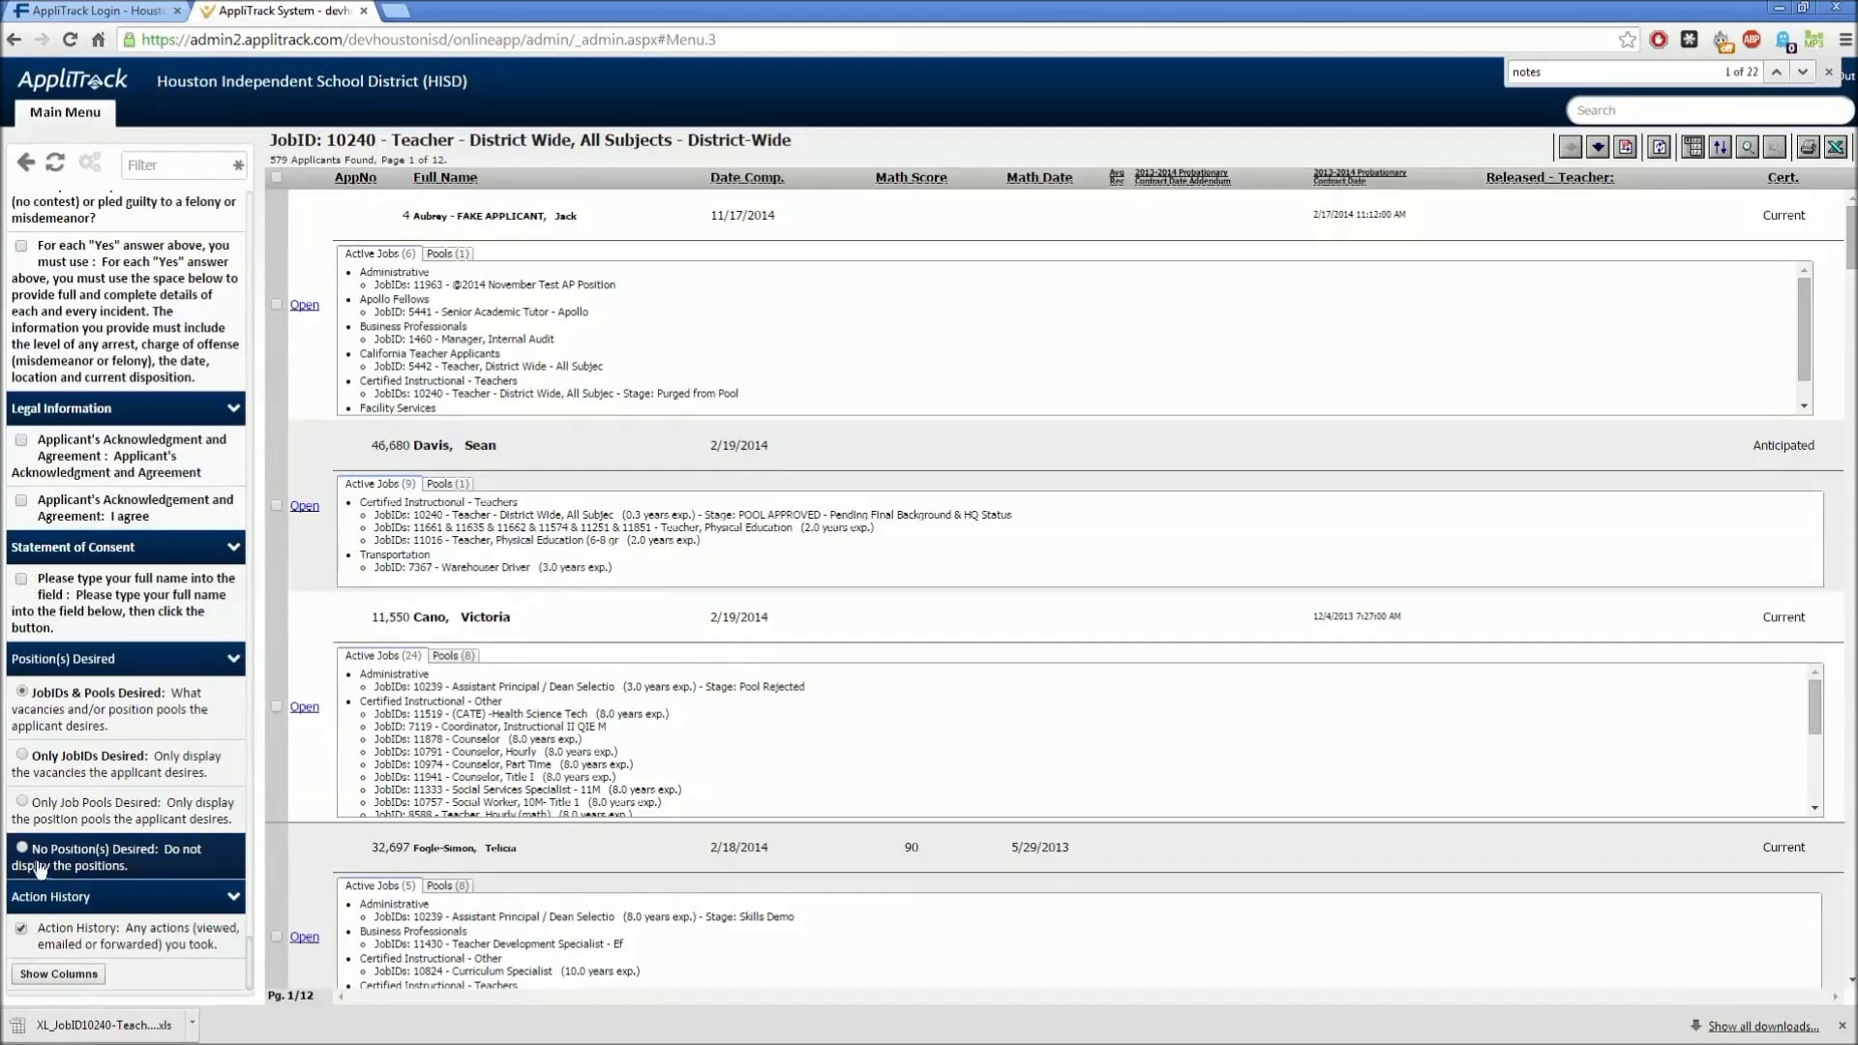Select the No Position(s) Desired radio button
This screenshot has height=1045, width=1858.
(21, 848)
